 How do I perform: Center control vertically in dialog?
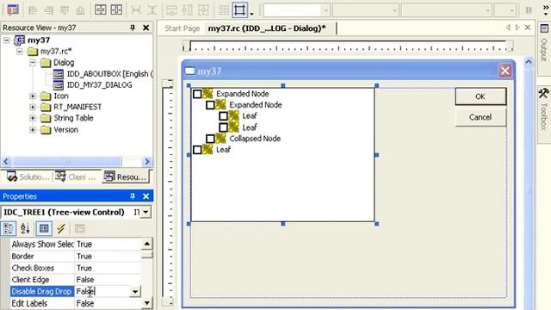101,9
